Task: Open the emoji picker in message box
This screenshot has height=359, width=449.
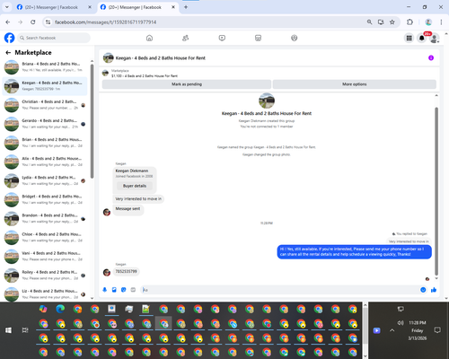Action: (423, 290)
